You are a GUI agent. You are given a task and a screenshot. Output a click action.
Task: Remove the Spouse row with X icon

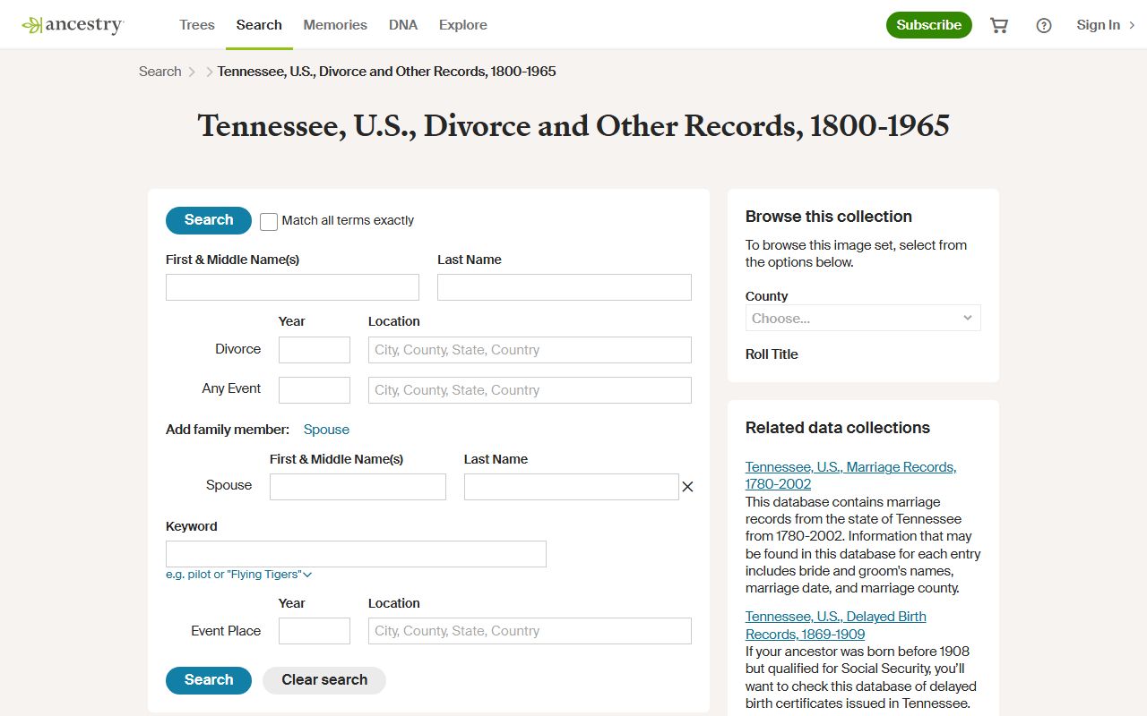click(x=687, y=487)
